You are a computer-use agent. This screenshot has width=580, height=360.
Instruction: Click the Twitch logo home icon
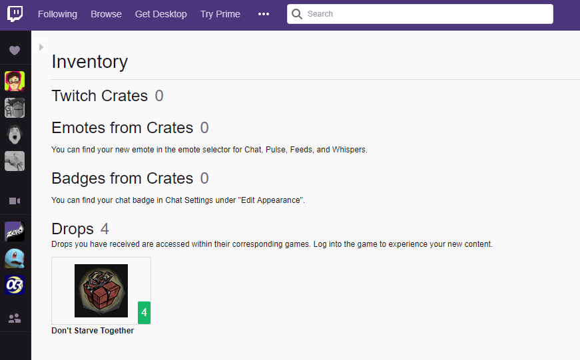click(x=15, y=14)
